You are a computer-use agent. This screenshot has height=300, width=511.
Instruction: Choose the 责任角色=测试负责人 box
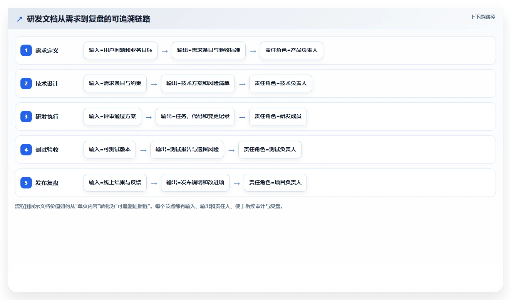click(270, 150)
